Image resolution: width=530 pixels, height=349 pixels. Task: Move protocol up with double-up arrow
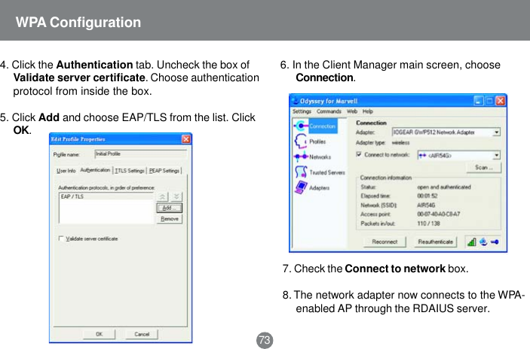pyautogui.click(x=163, y=196)
